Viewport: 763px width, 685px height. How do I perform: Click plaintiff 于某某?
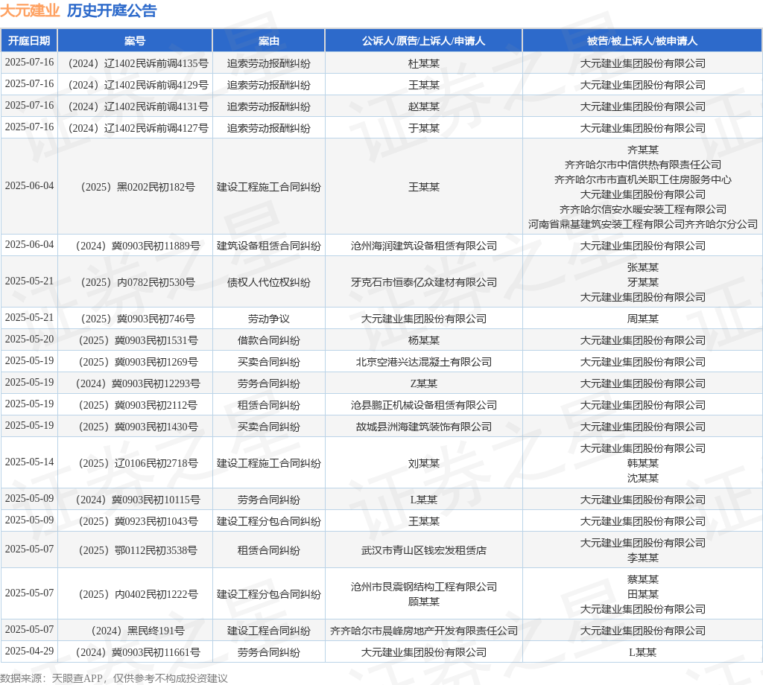click(x=424, y=128)
